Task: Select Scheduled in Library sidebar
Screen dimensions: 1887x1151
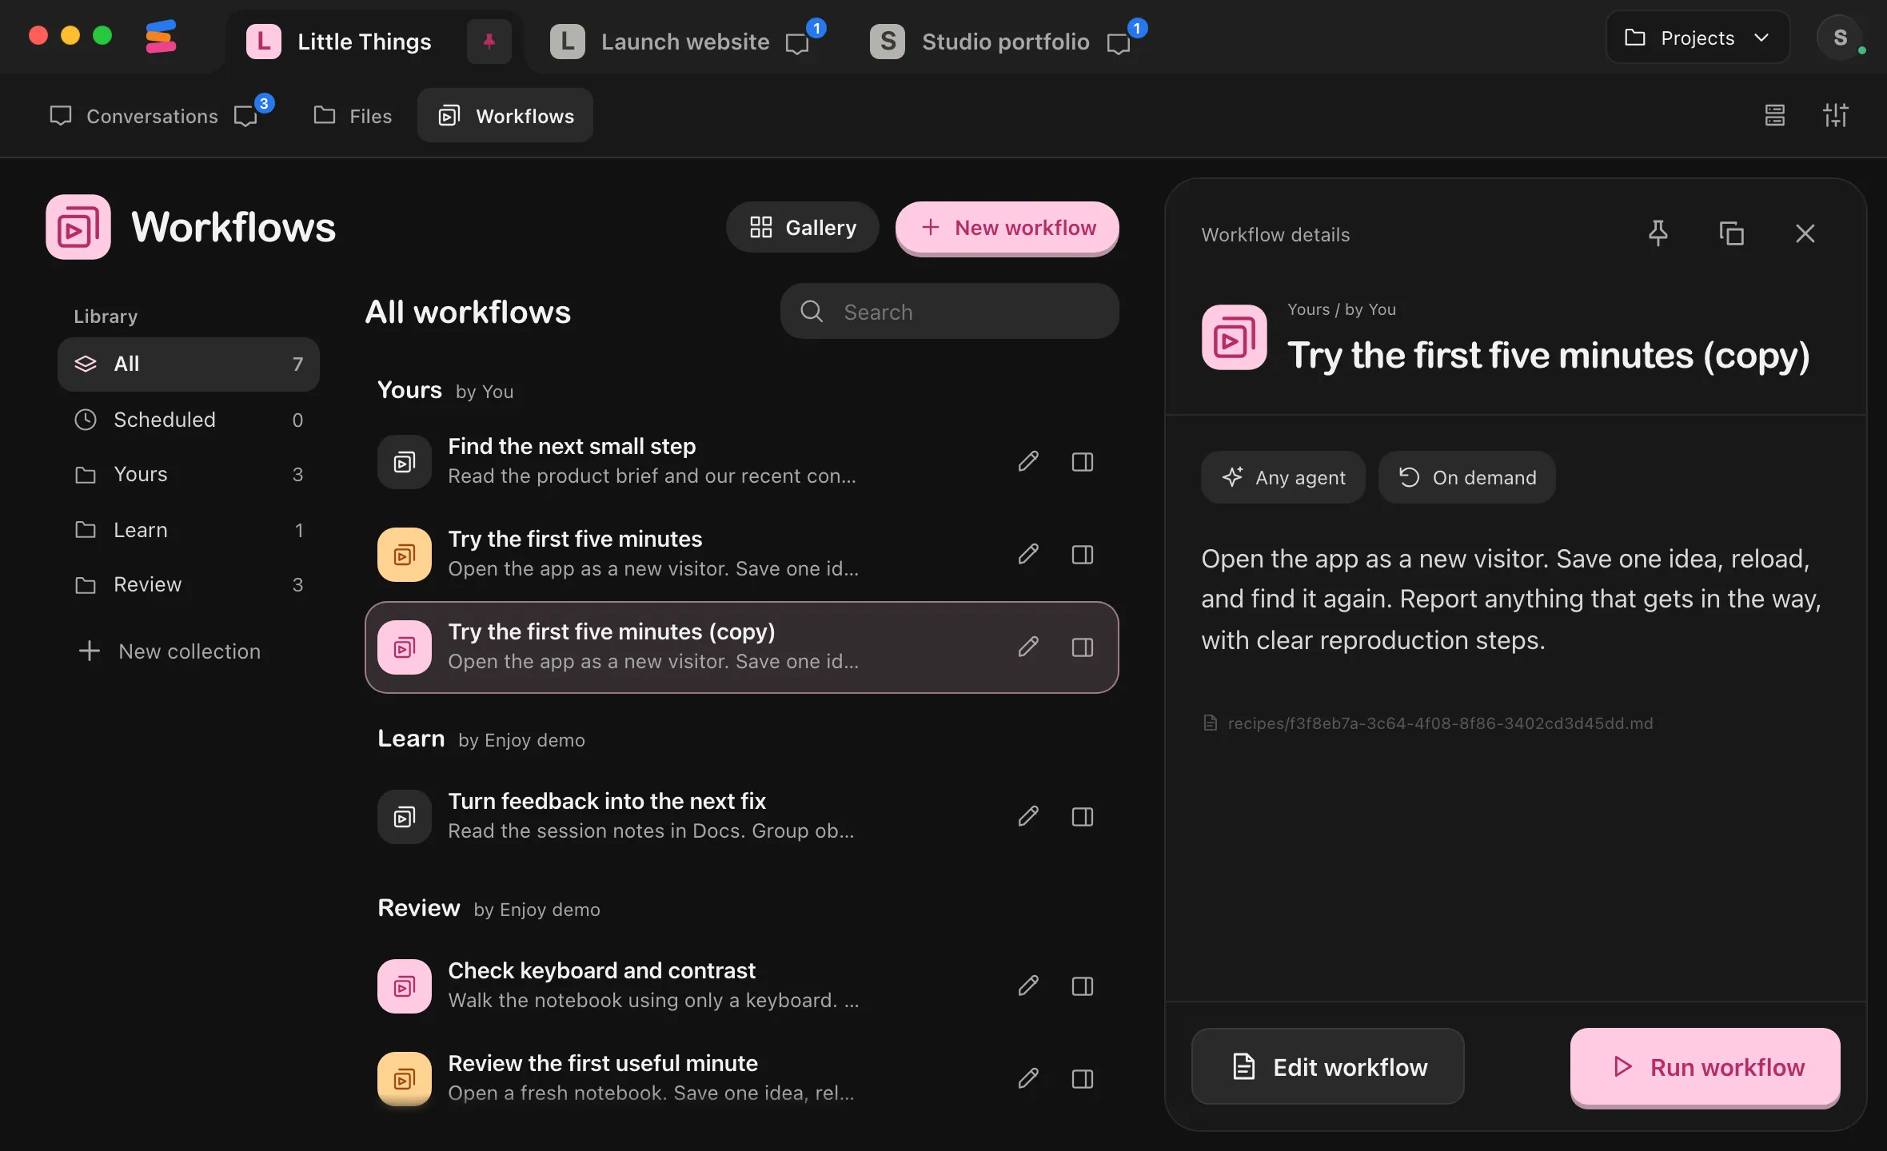Action: click(x=189, y=420)
